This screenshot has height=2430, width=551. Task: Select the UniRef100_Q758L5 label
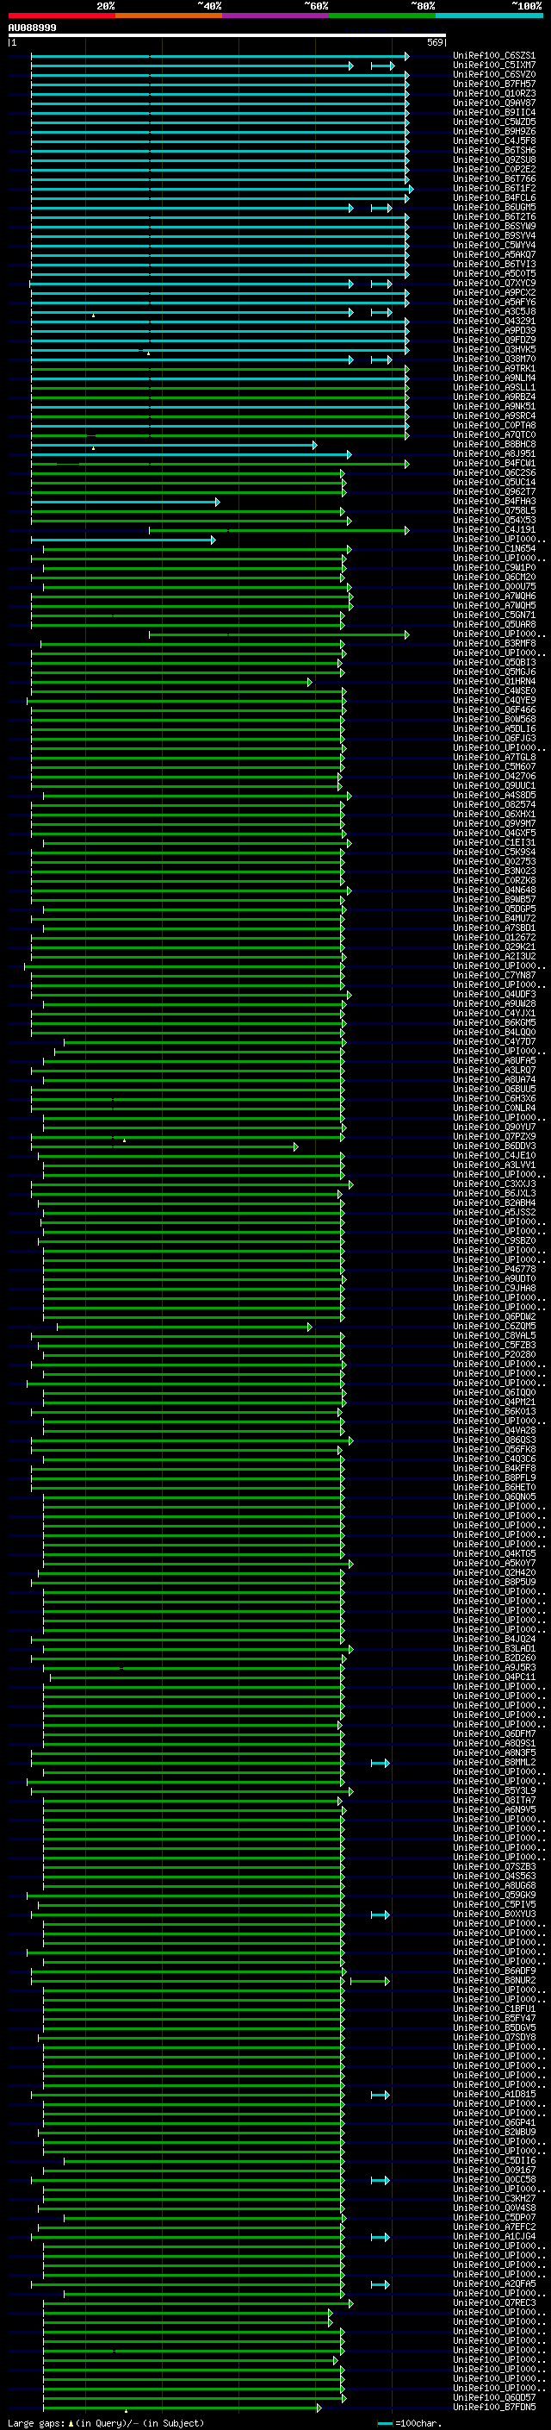pyautogui.click(x=494, y=510)
